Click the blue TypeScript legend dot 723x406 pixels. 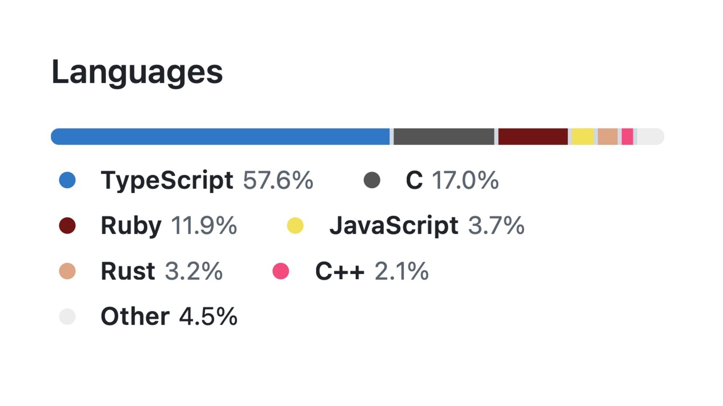coord(67,180)
